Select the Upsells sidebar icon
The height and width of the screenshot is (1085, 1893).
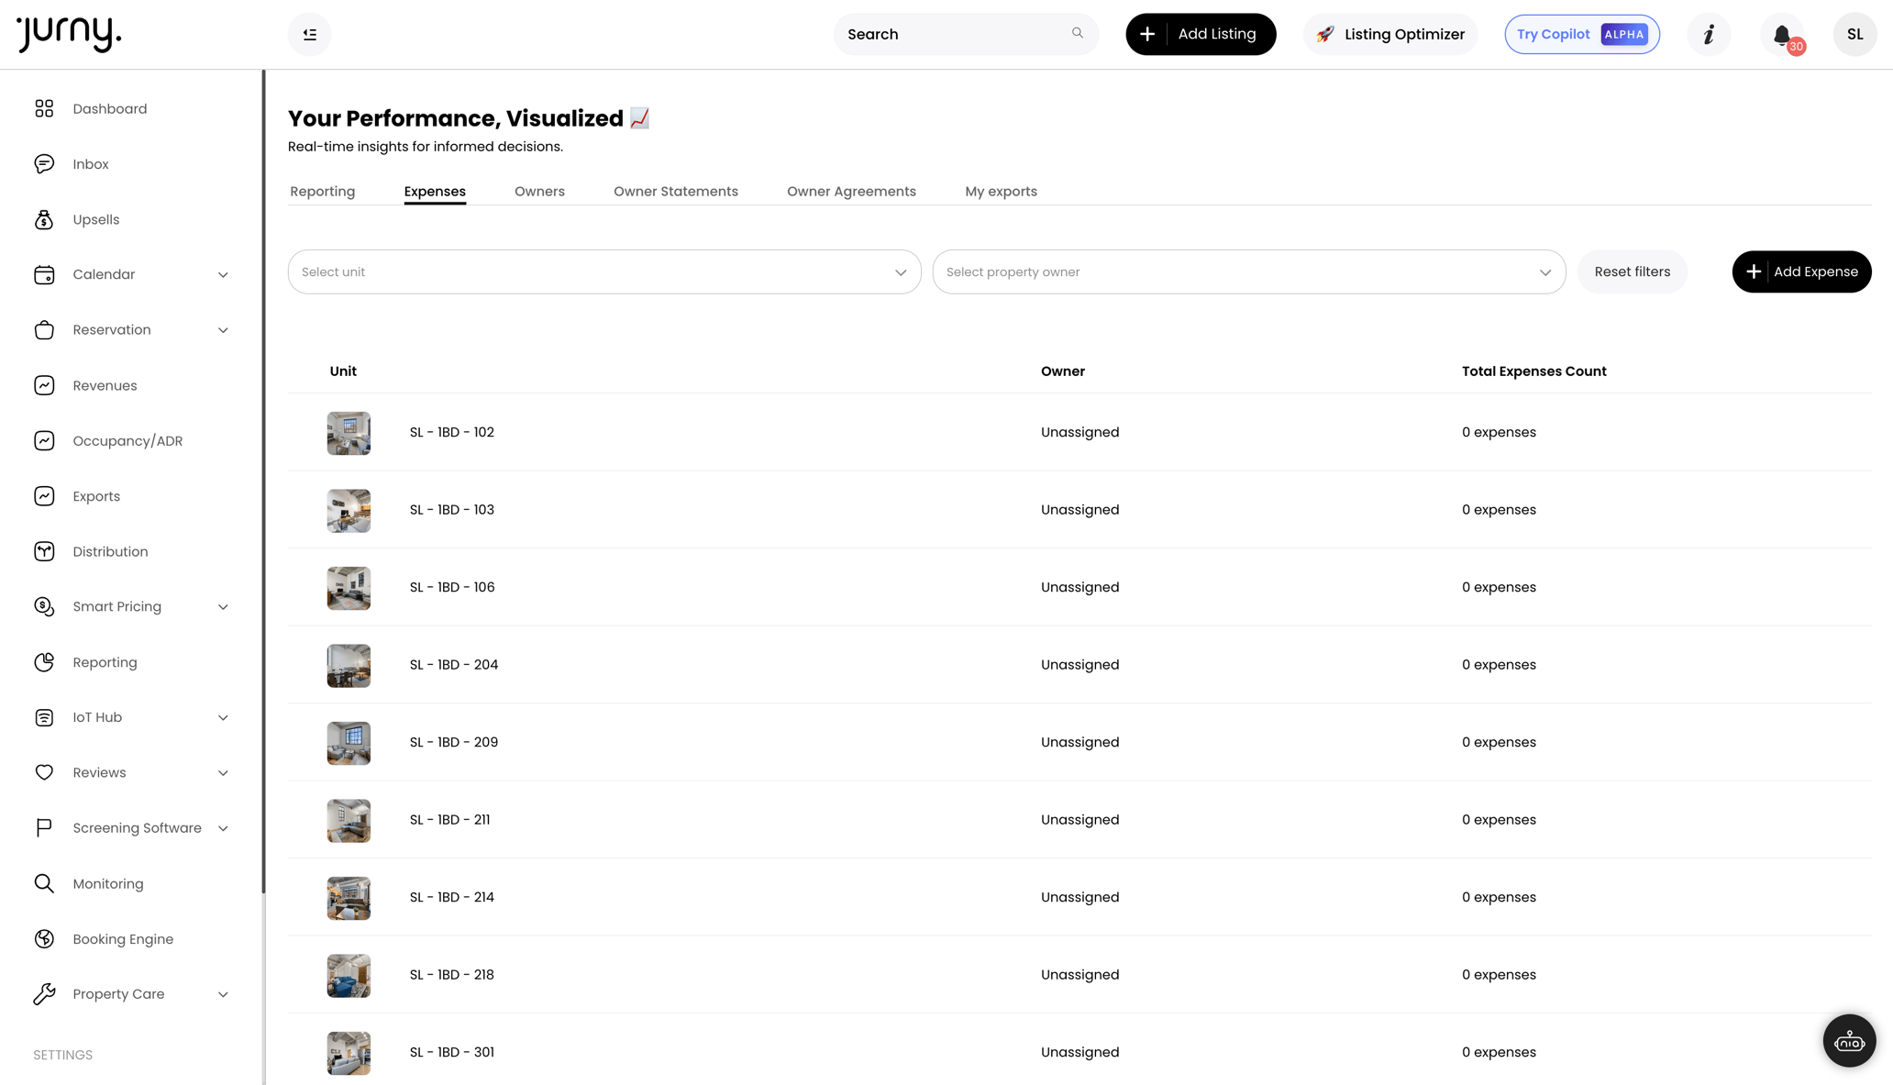(44, 219)
